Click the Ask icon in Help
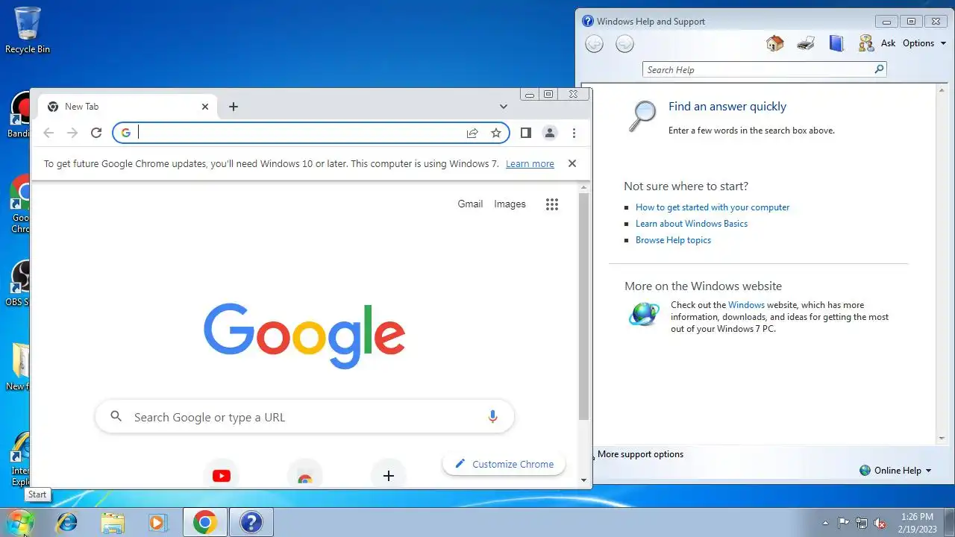Image resolution: width=955 pixels, height=537 pixels. (866, 43)
